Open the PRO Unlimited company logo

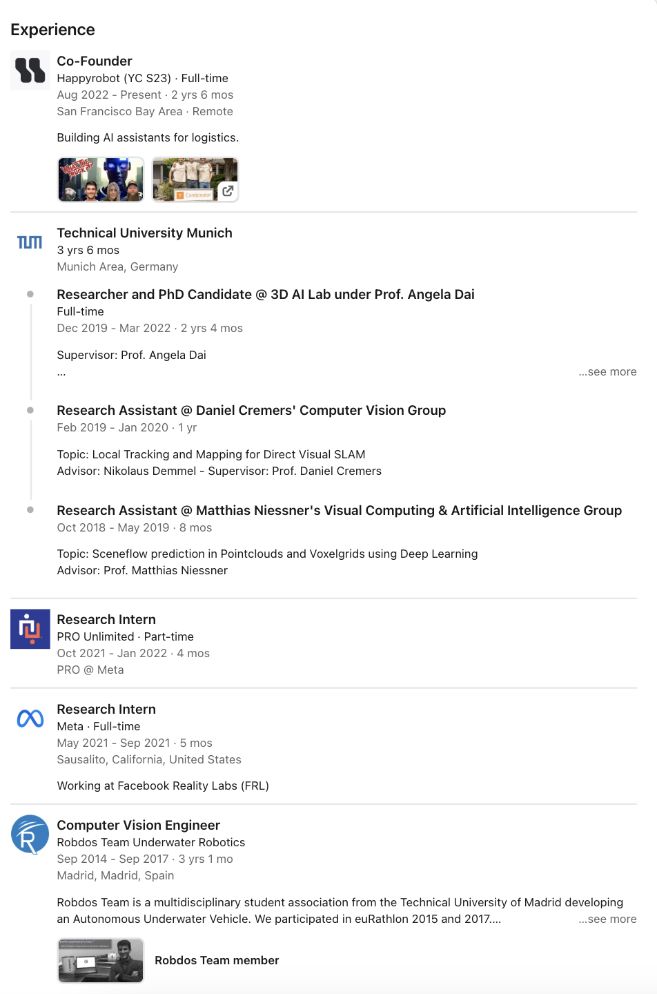tap(30, 629)
